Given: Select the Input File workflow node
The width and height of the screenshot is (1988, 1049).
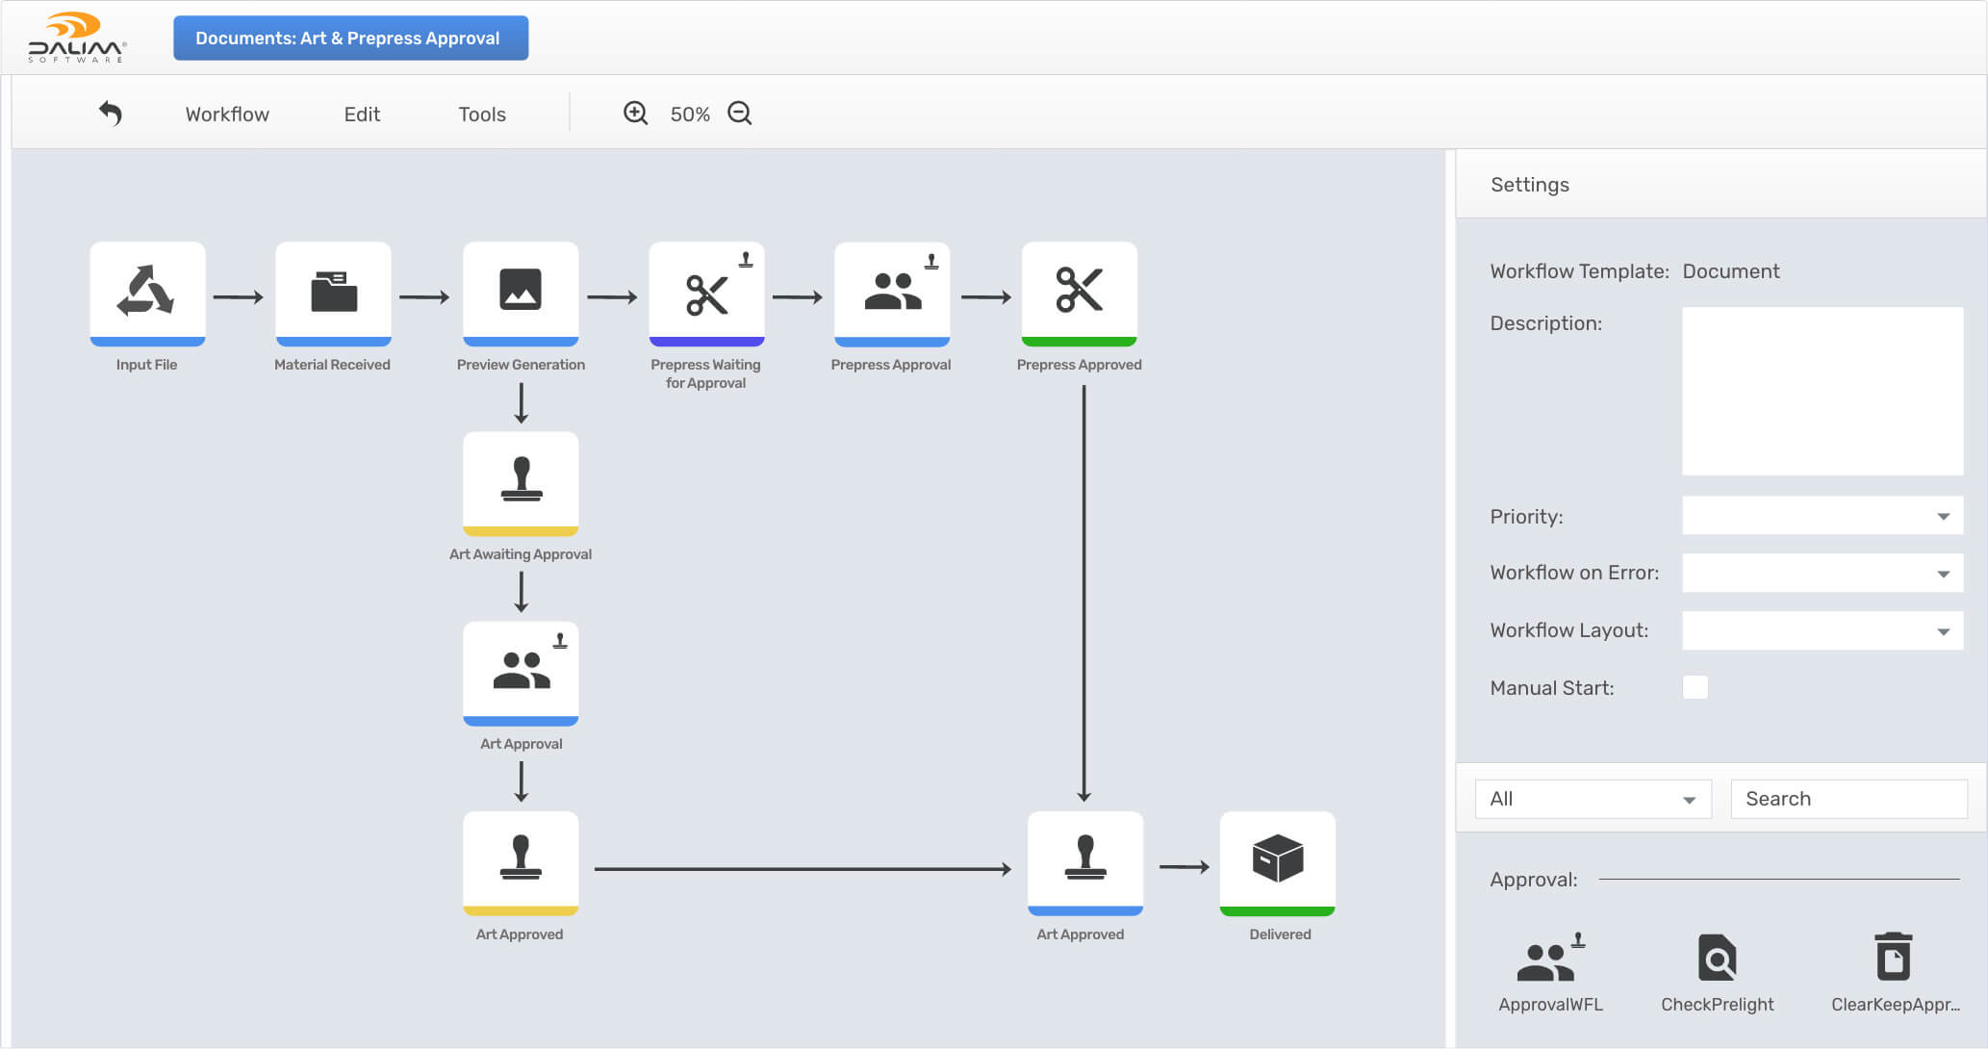Looking at the screenshot, I should click(x=147, y=293).
